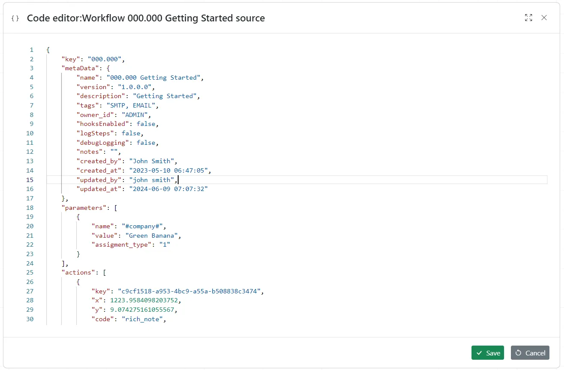Expand the editor to fullscreen view
Viewport: 564px width, 370px height.
click(x=528, y=18)
